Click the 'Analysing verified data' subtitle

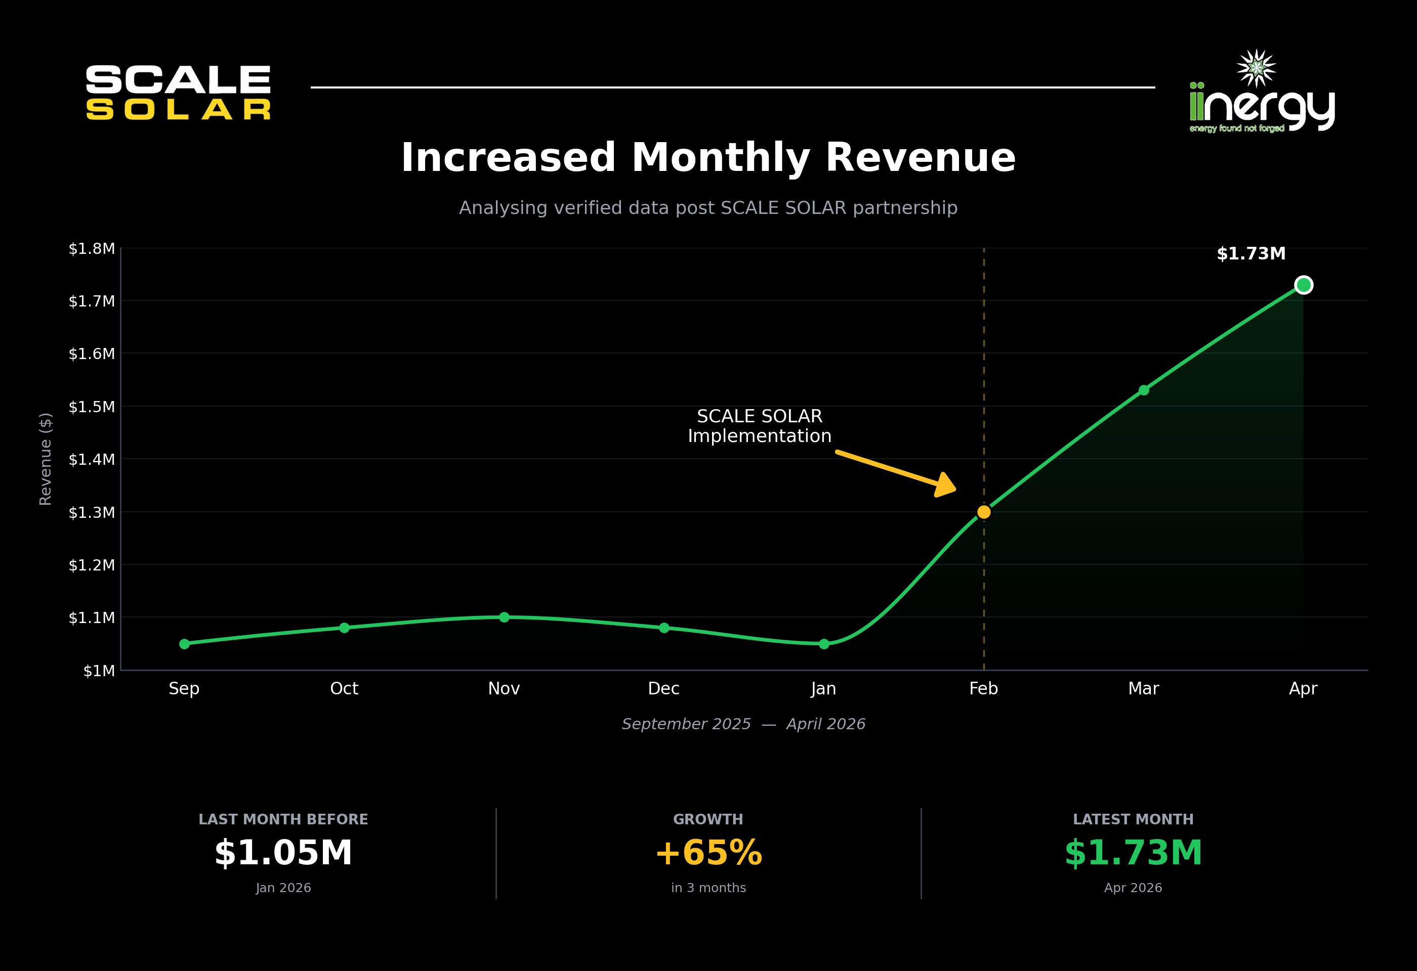pyautogui.click(x=709, y=208)
